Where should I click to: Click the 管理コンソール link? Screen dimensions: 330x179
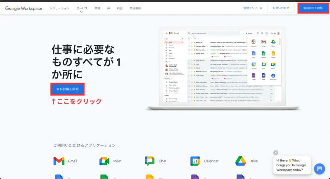pos(253,8)
